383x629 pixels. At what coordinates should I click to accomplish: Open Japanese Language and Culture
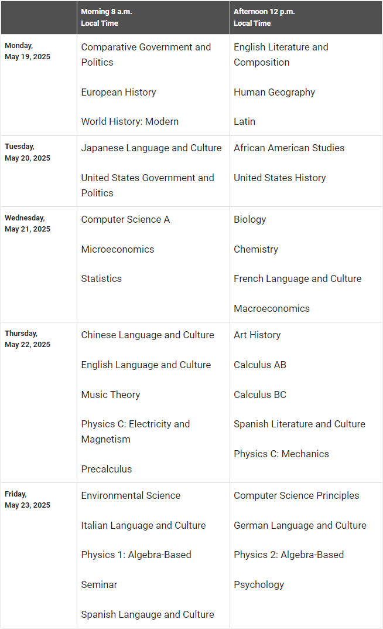pyautogui.click(x=151, y=148)
